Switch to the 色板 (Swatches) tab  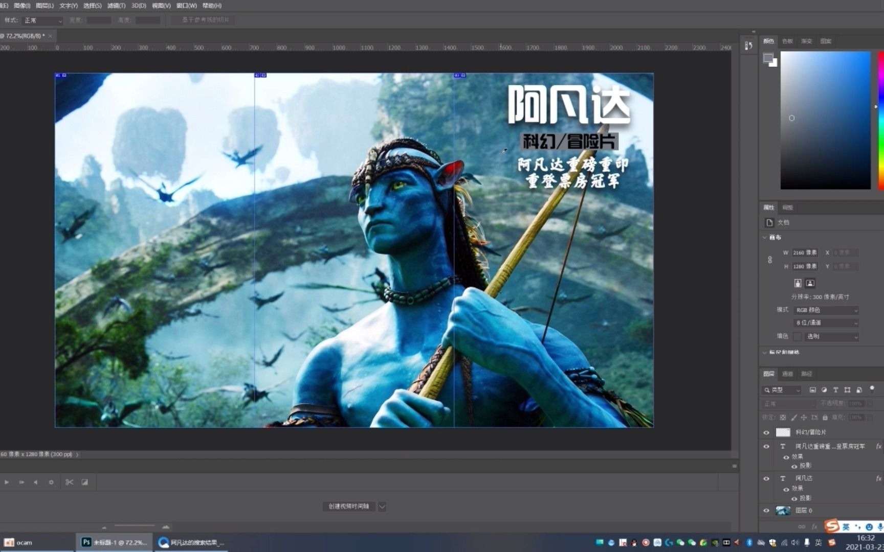787,41
